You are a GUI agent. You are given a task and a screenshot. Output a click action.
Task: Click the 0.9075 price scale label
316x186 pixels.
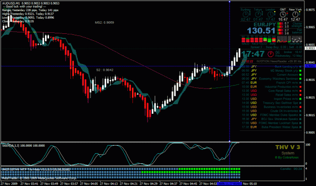[310, 10]
